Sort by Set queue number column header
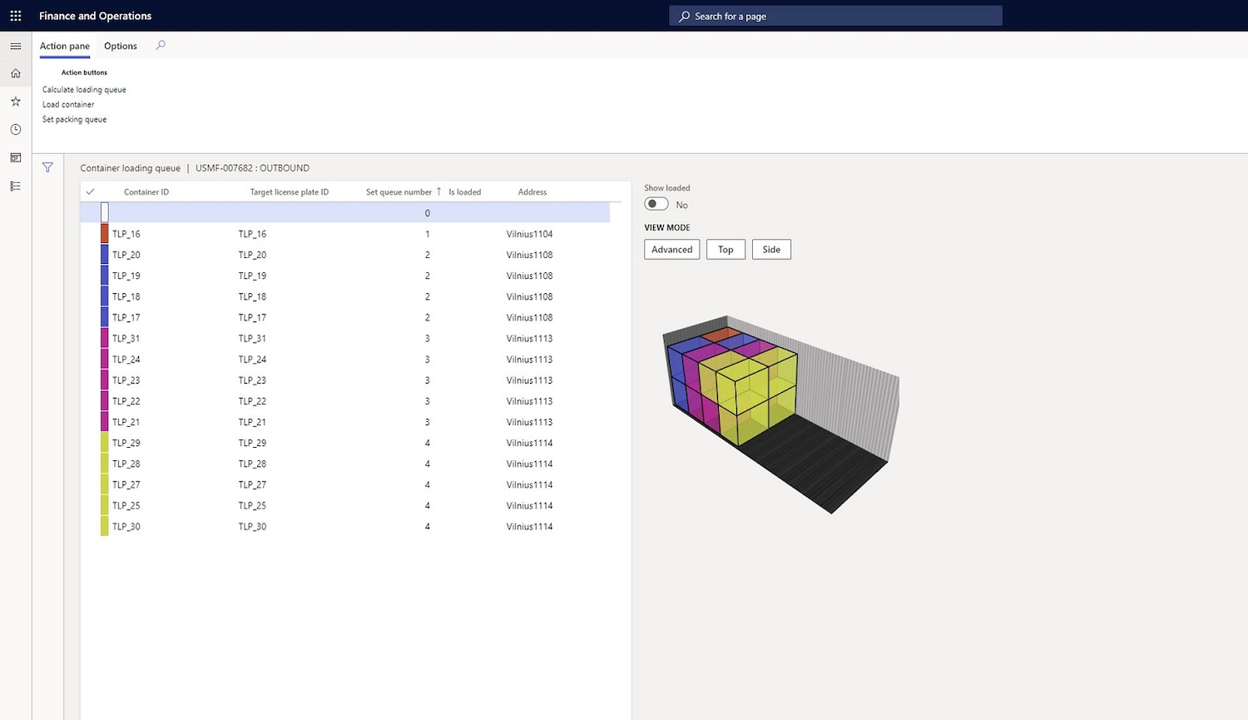The image size is (1248, 720). click(399, 192)
